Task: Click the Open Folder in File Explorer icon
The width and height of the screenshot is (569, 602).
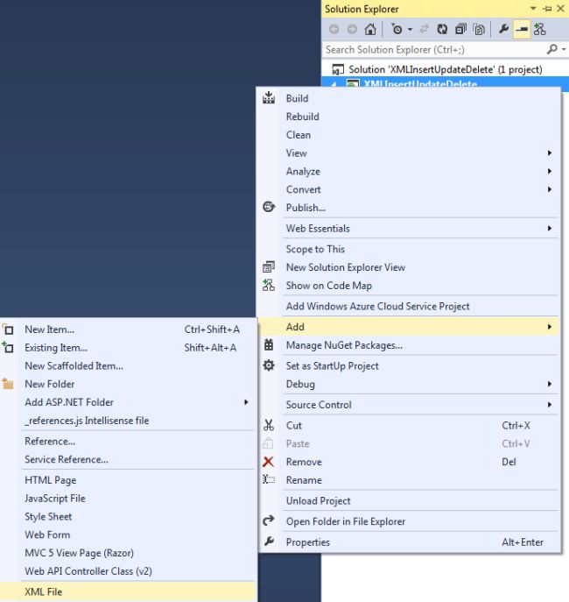Action: pos(269,521)
